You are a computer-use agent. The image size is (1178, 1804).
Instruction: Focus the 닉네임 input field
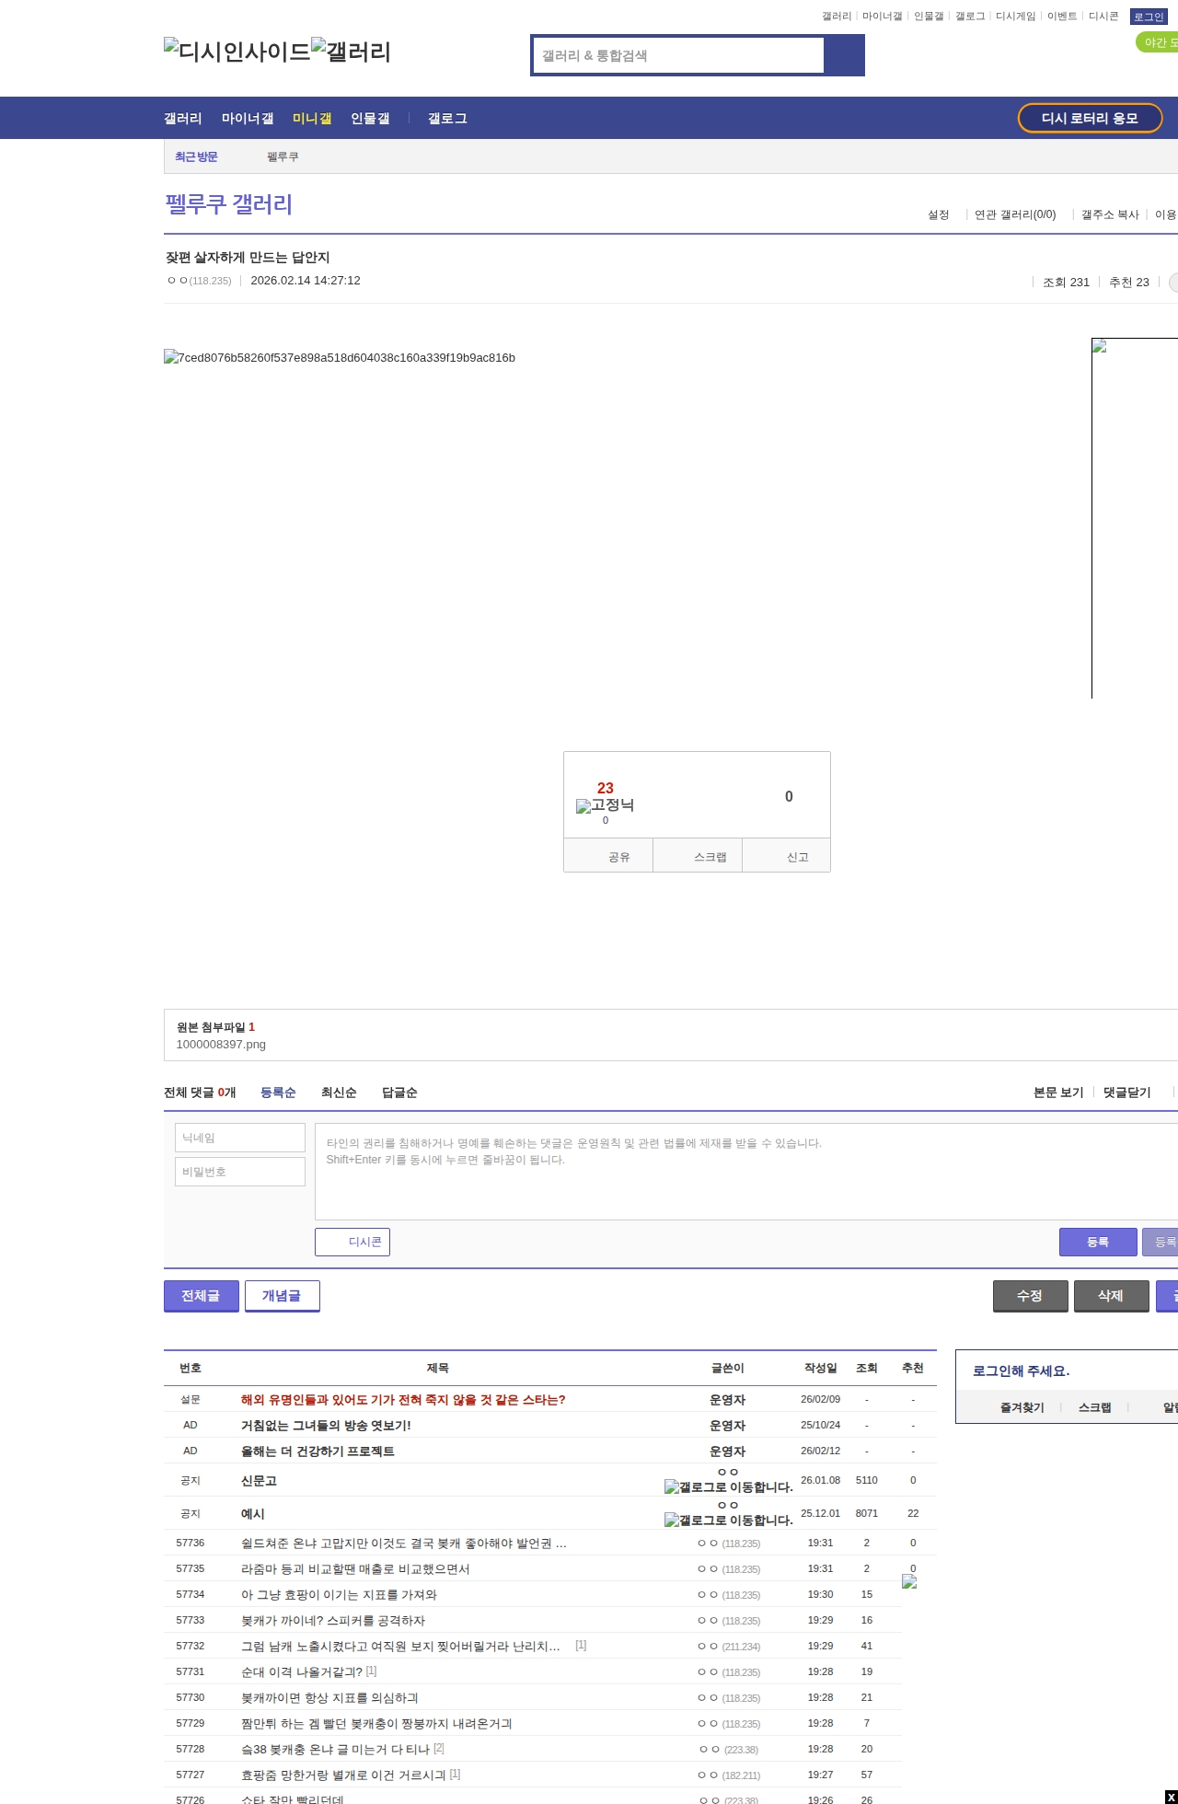coord(240,1138)
